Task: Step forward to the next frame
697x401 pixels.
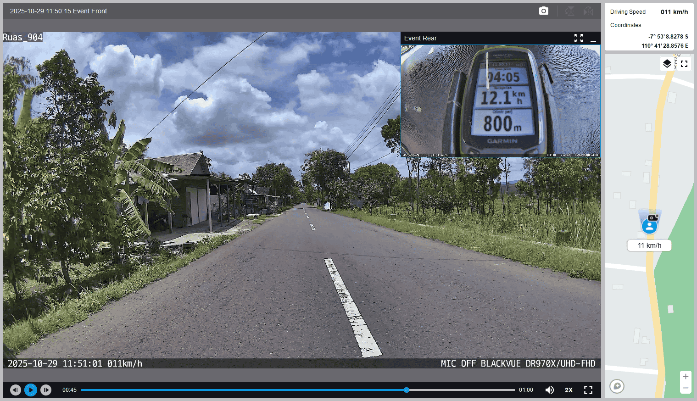Action: (x=46, y=390)
